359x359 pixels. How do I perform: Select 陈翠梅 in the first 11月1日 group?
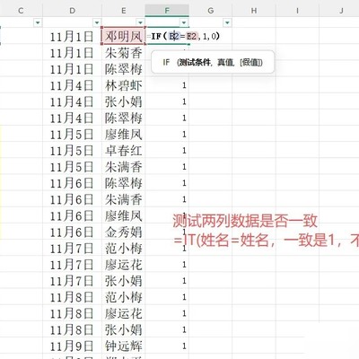(123, 69)
